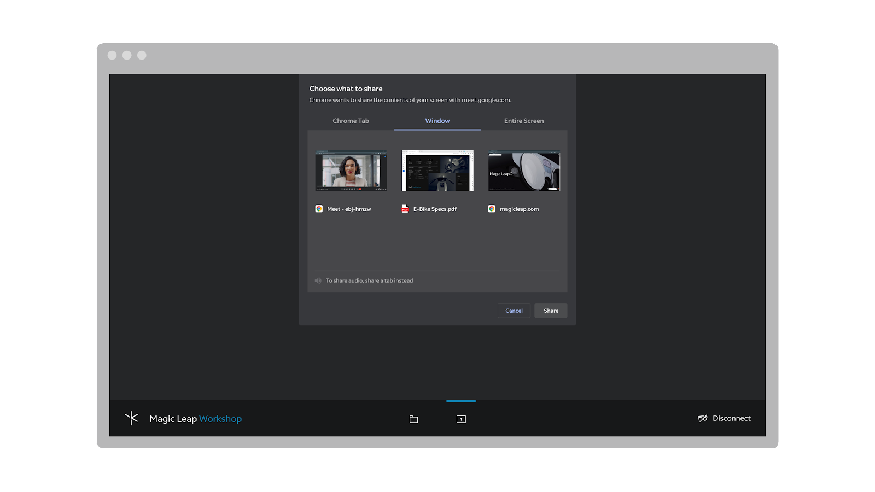Screen dimensions: 875x492
Task: Click the Magic Leap logo icon
Action: [132, 418]
